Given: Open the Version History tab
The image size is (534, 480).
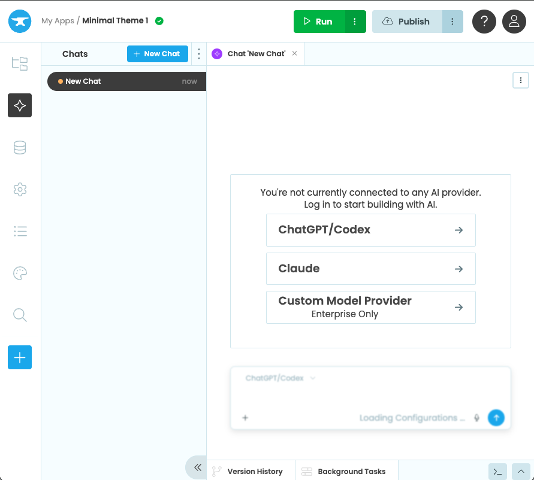Looking at the screenshot, I should coord(251,472).
